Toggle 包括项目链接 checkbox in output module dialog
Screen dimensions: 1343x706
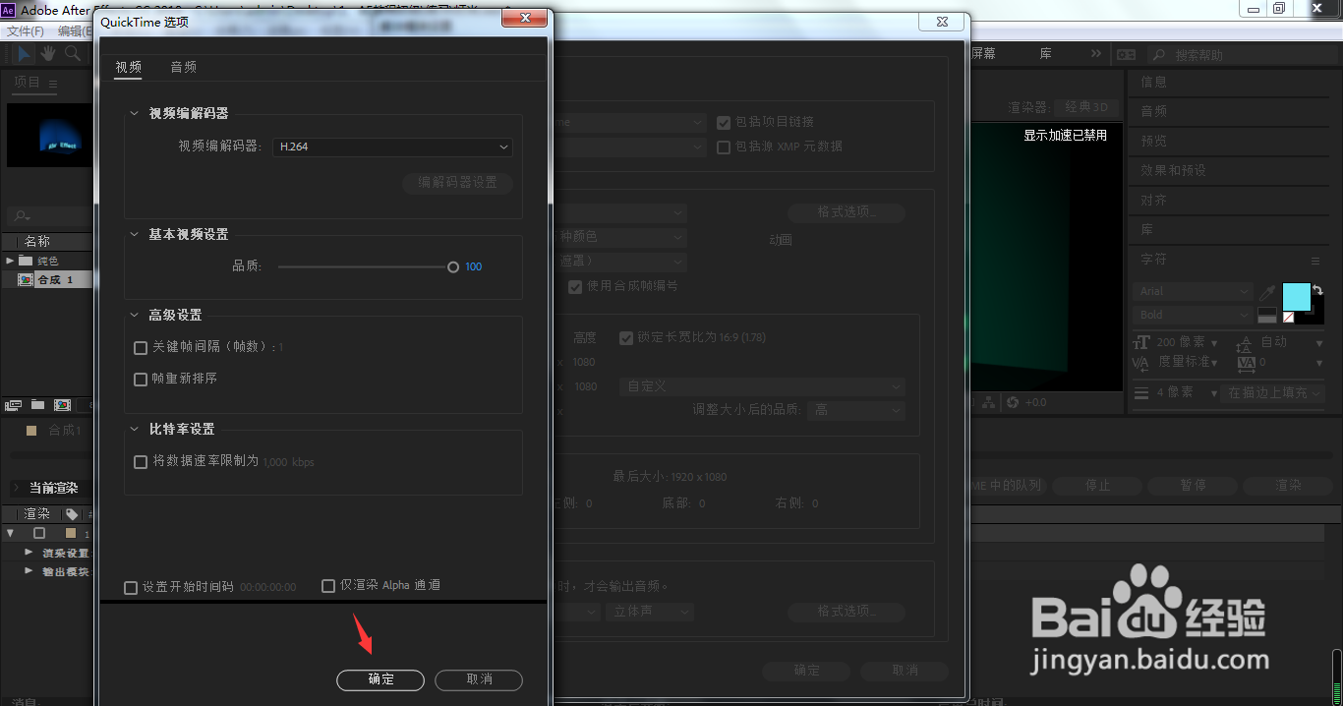(x=724, y=122)
